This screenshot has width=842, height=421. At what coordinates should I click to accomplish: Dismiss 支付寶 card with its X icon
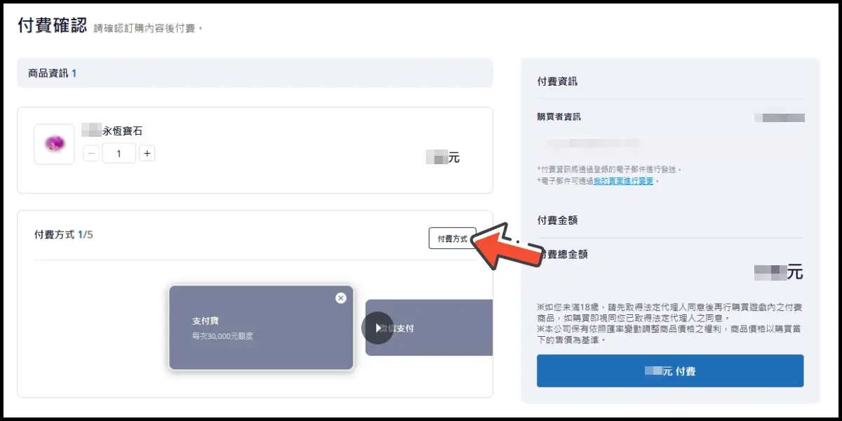(341, 298)
